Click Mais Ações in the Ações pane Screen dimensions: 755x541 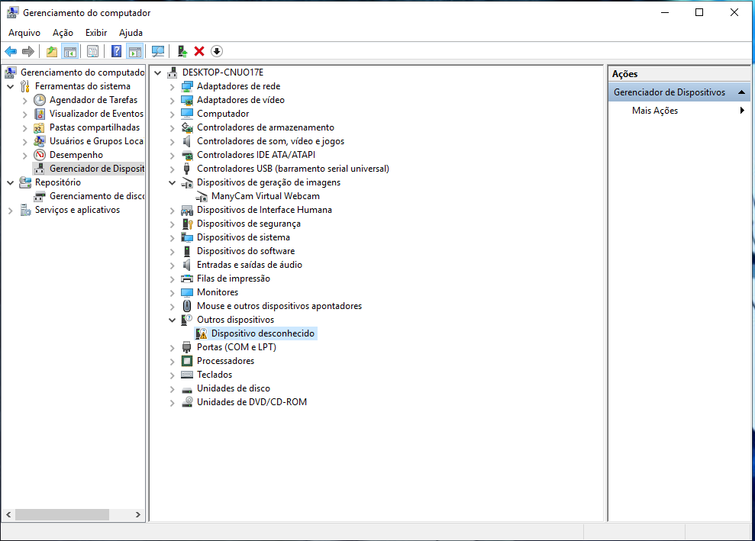pos(655,111)
